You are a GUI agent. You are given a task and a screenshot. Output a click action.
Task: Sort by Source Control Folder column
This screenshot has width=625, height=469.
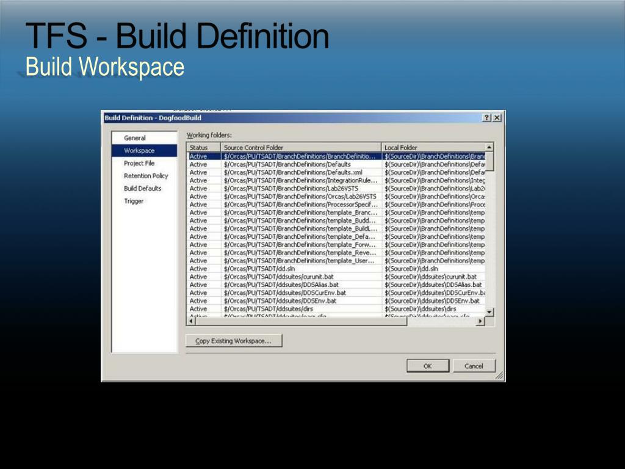pos(301,148)
